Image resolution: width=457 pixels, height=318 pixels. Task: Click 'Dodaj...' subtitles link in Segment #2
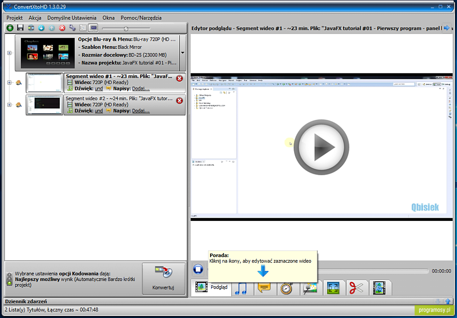click(x=141, y=110)
